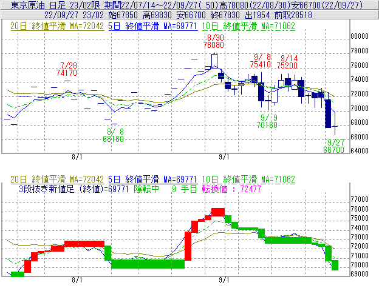Click the 8/8 68160 low annotation
This screenshot has height=288, width=379.
[114, 135]
